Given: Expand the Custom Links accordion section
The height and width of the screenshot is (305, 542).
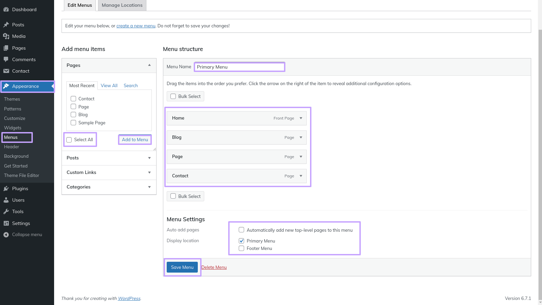Looking at the screenshot, I should (149, 173).
